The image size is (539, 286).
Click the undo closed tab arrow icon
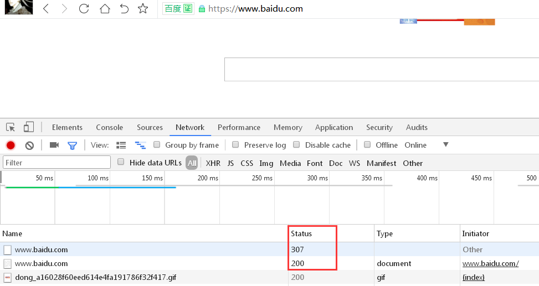point(124,8)
